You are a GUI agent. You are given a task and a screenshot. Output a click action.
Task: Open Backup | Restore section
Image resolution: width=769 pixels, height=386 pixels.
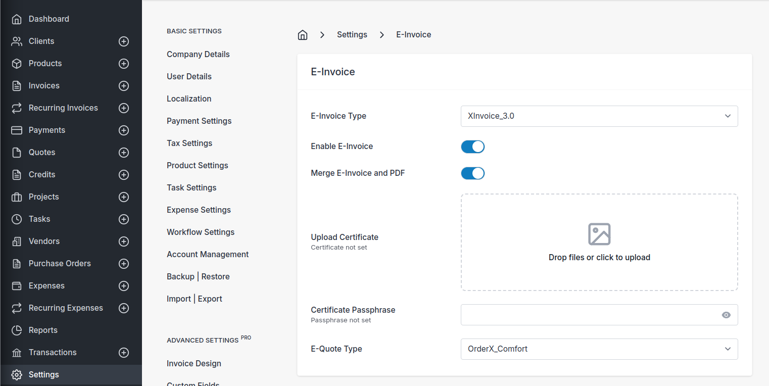point(198,276)
